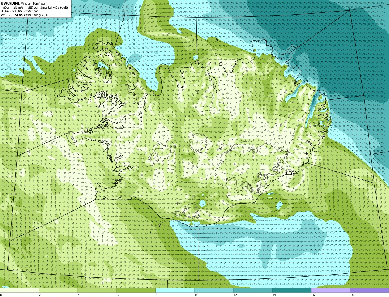The image size is (389, 297).
Task: Click the legend tick label '8'
Action: click(x=157, y=295)
